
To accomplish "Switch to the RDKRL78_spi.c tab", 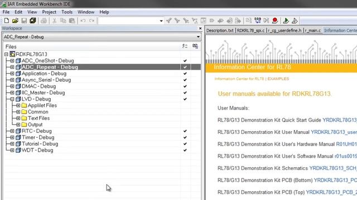I will tap(250, 31).
